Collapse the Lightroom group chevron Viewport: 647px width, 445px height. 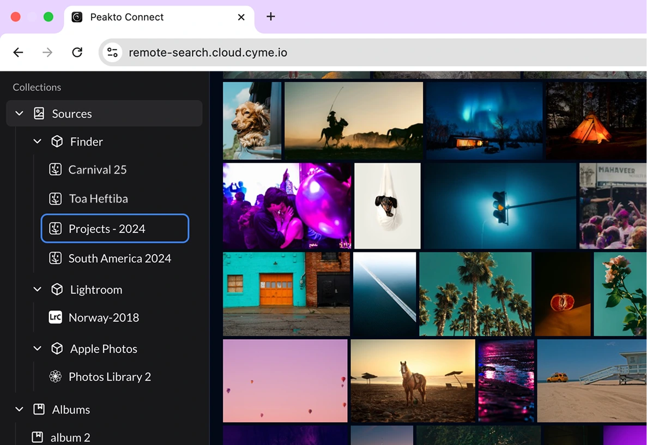[x=37, y=290]
